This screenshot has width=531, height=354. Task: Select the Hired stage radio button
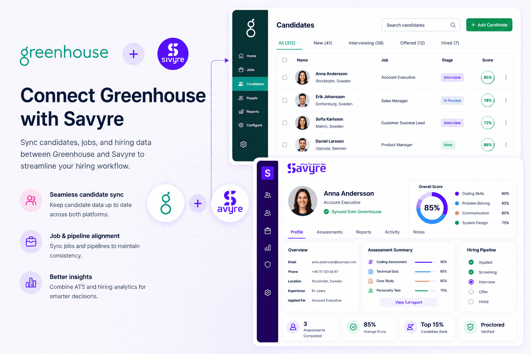click(471, 302)
